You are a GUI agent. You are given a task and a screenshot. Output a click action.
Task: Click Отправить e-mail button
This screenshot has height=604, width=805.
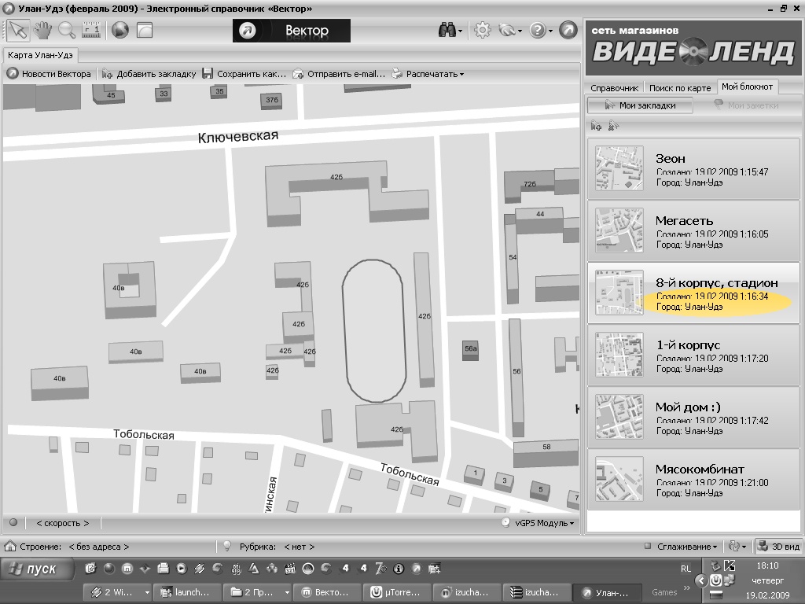[340, 74]
